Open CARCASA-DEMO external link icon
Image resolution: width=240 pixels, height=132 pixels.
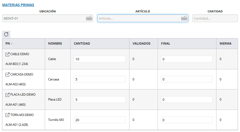click(x=7, y=75)
